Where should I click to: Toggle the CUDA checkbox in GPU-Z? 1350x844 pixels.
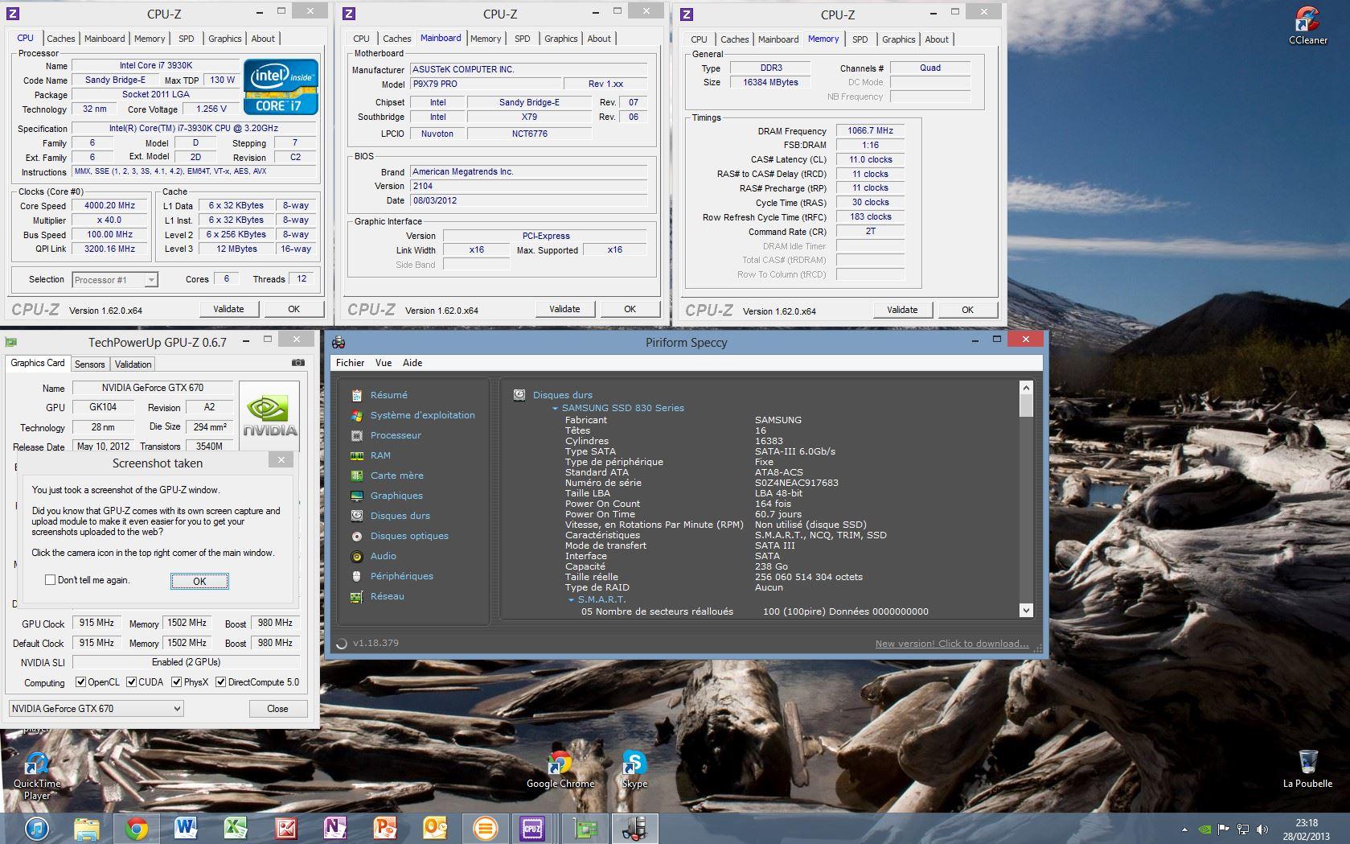131,682
